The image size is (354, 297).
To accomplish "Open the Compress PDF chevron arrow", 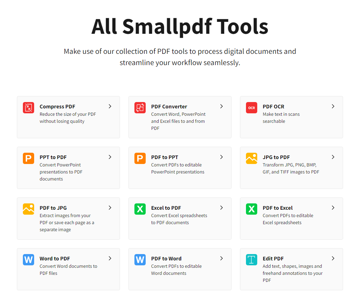I will [x=110, y=106].
